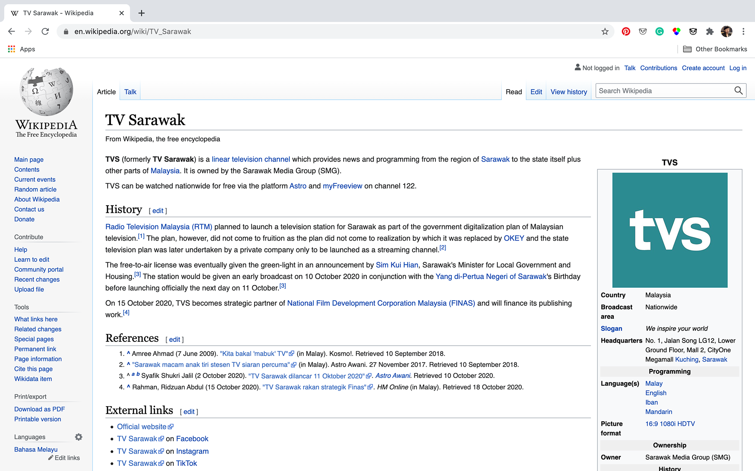Open the Log in link
This screenshot has height=471, width=755.
738,68
